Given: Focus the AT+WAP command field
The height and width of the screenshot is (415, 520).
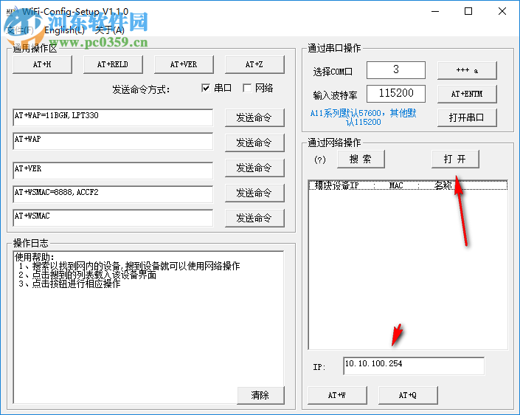Looking at the screenshot, I should pos(113,142).
